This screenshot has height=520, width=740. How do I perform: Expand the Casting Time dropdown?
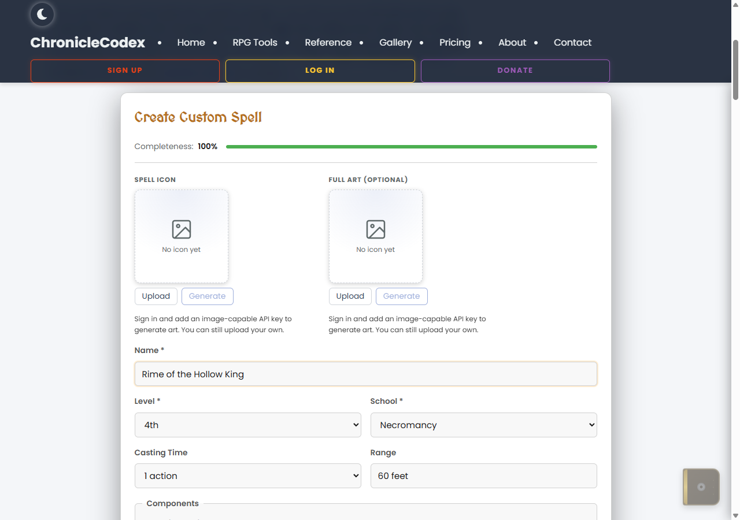[248, 476]
